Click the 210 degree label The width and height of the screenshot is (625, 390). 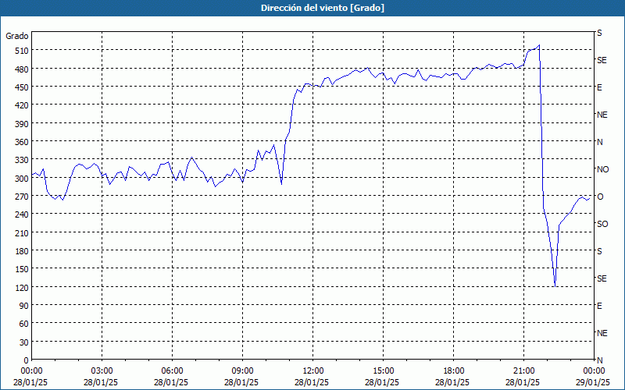[22, 232]
